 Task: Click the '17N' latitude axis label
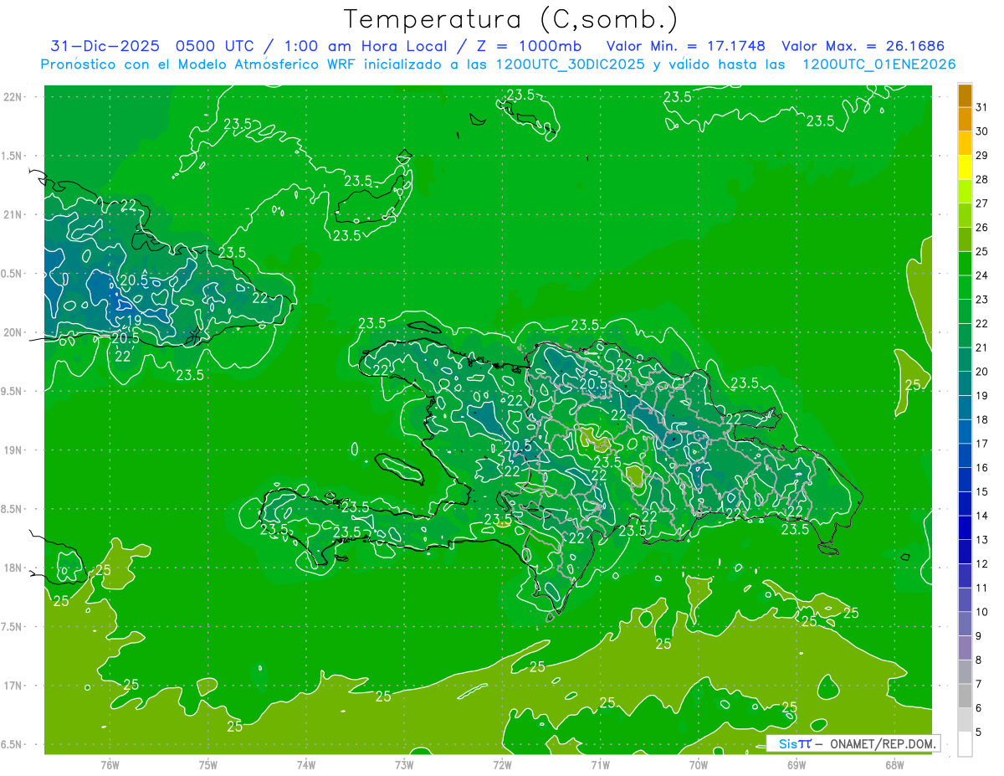coord(13,686)
